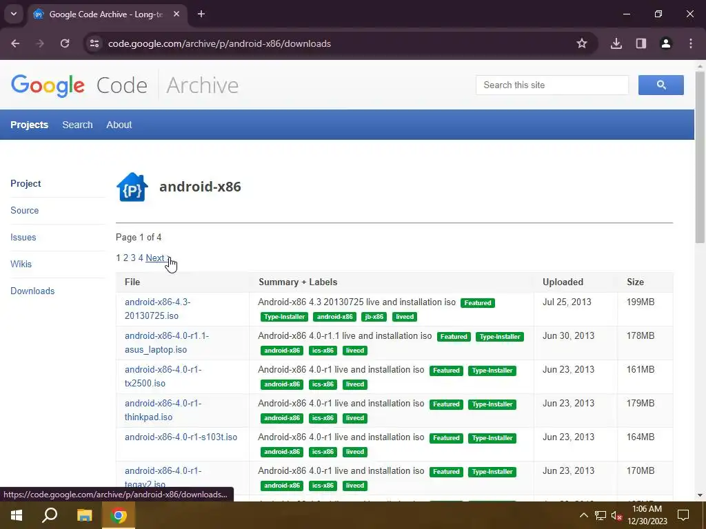Click the Uploaded column header
706x529 pixels.
click(563, 282)
